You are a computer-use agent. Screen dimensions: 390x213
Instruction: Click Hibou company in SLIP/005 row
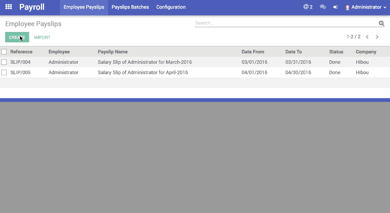(x=362, y=73)
